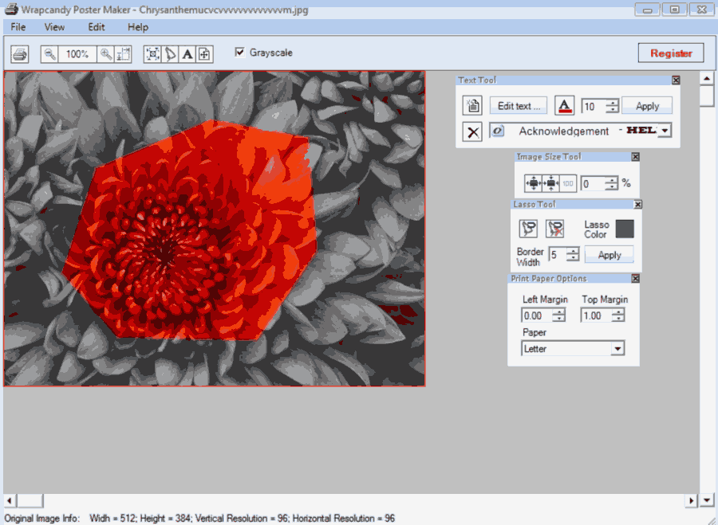
Task: Click the zoom in magnifier icon
Action: pyautogui.click(x=106, y=54)
